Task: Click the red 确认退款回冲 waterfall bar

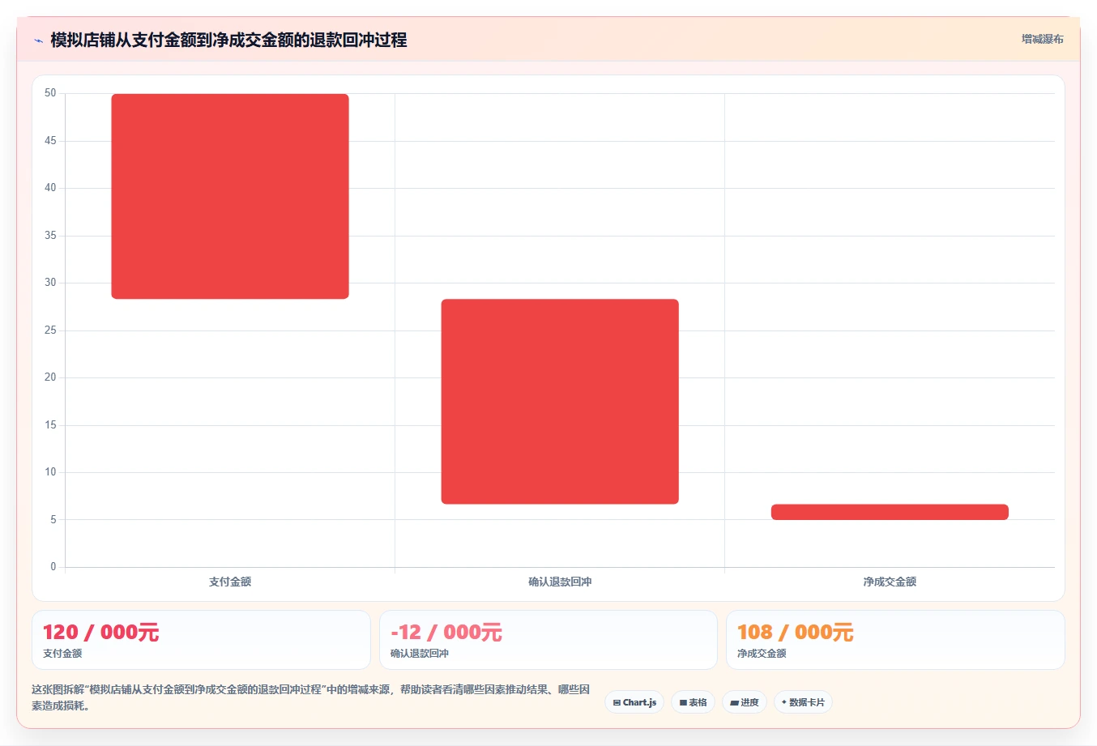Action: pos(560,402)
